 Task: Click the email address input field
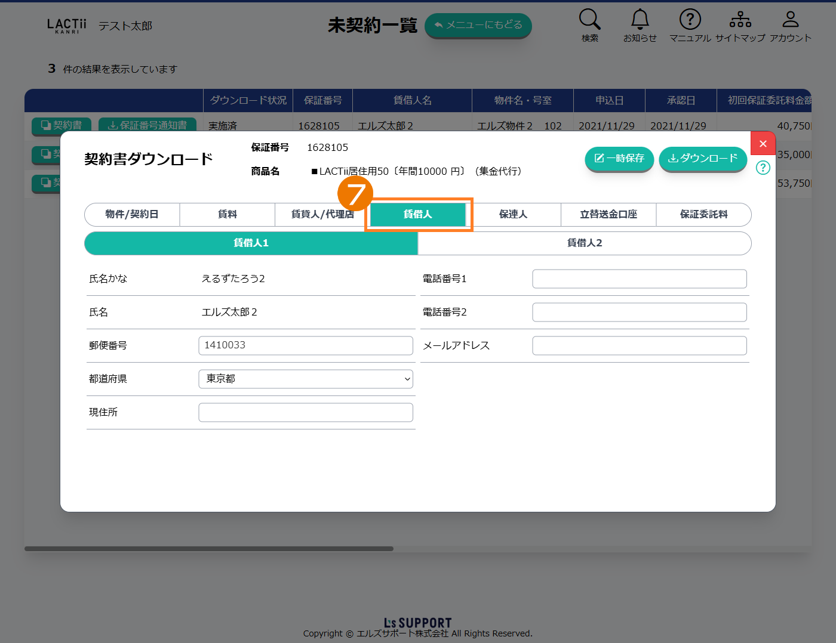639,345
